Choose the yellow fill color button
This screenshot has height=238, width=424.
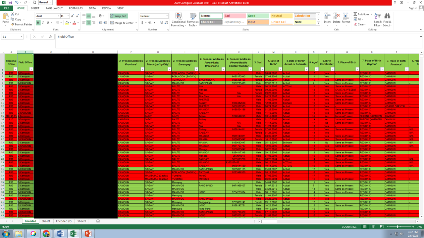click(67, 23)
